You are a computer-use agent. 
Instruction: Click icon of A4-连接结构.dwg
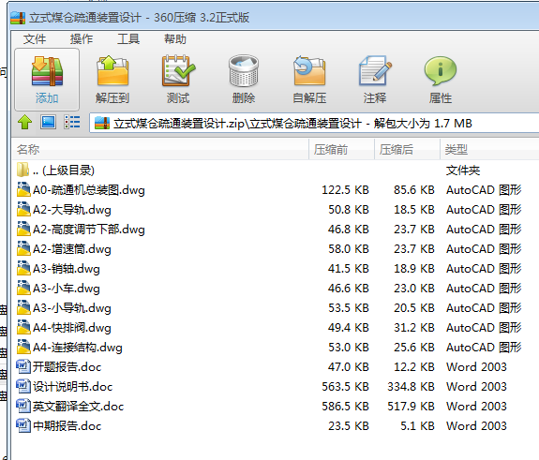[x=23, y=347]
